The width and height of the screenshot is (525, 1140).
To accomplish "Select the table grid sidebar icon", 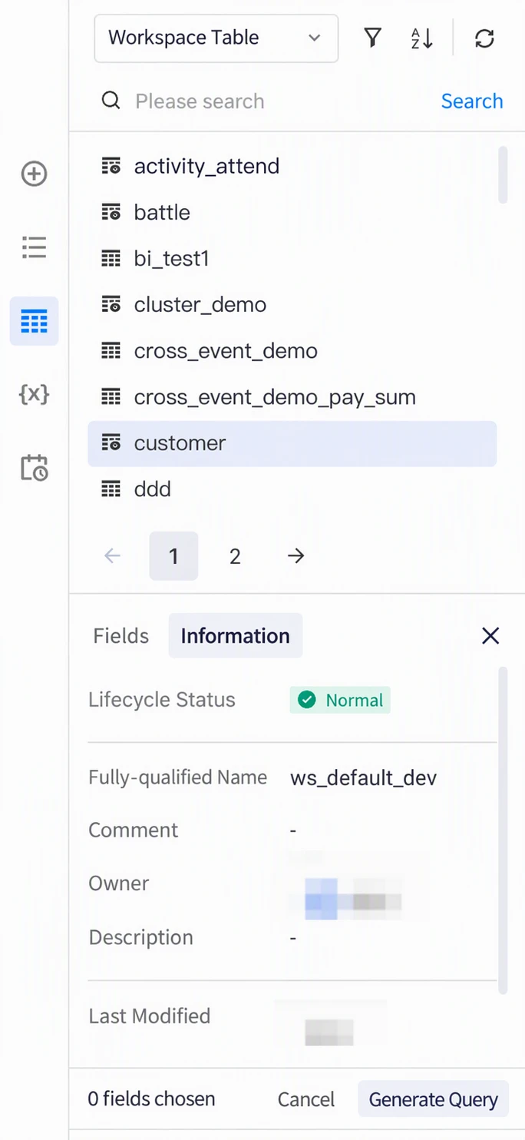I will pos(34,321).
